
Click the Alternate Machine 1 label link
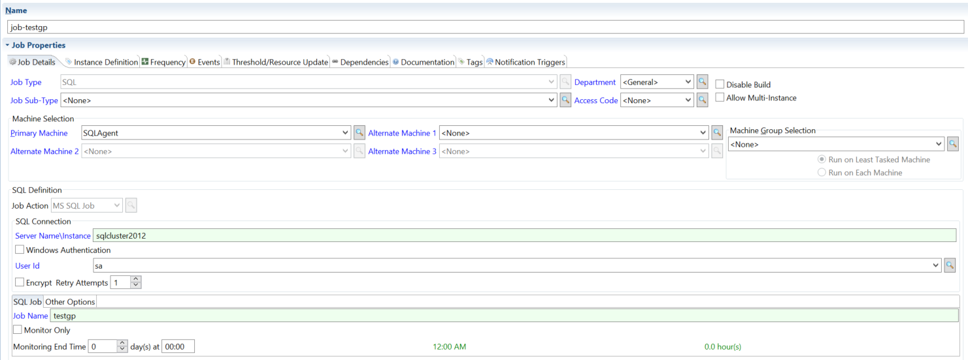point(403,133)
